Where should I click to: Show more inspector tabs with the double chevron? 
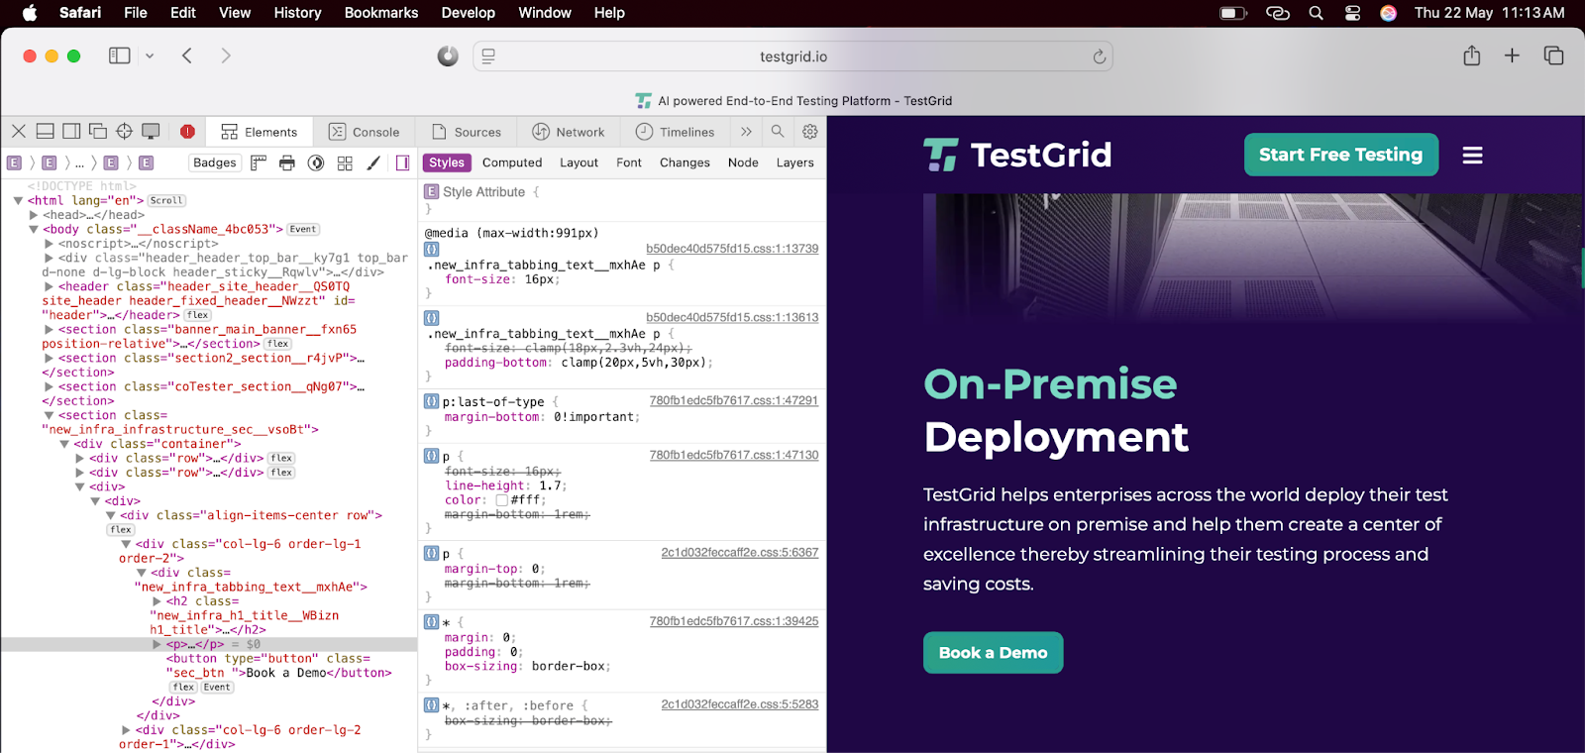[x=746, y=131]
